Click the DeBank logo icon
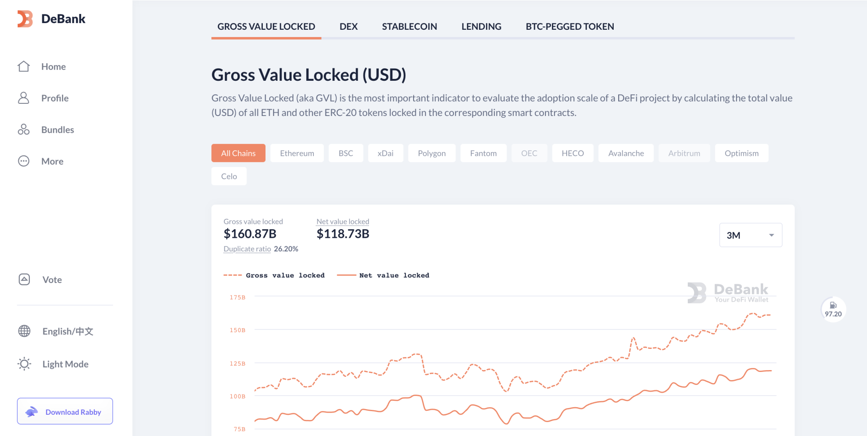 coord(25,19)
